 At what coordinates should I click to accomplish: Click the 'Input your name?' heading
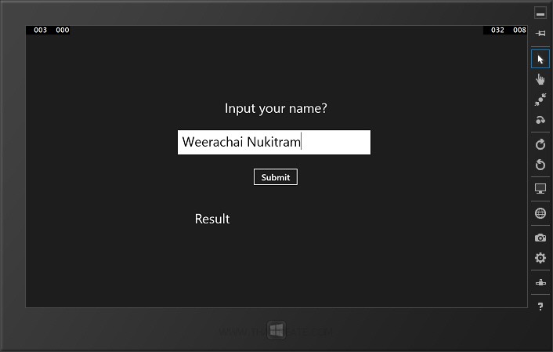pos(276,108)
